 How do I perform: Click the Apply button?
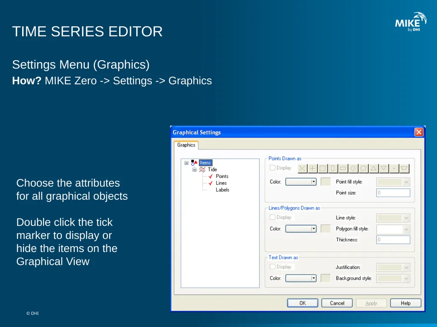(371, 303)
